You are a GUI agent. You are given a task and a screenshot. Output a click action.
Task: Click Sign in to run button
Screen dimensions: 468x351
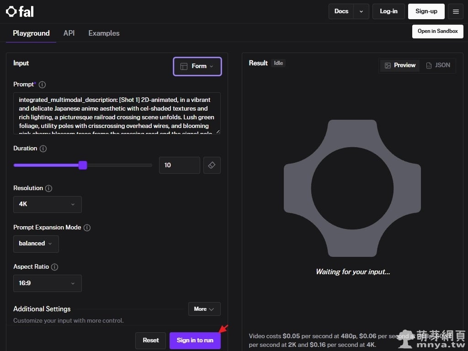point(195,340)
